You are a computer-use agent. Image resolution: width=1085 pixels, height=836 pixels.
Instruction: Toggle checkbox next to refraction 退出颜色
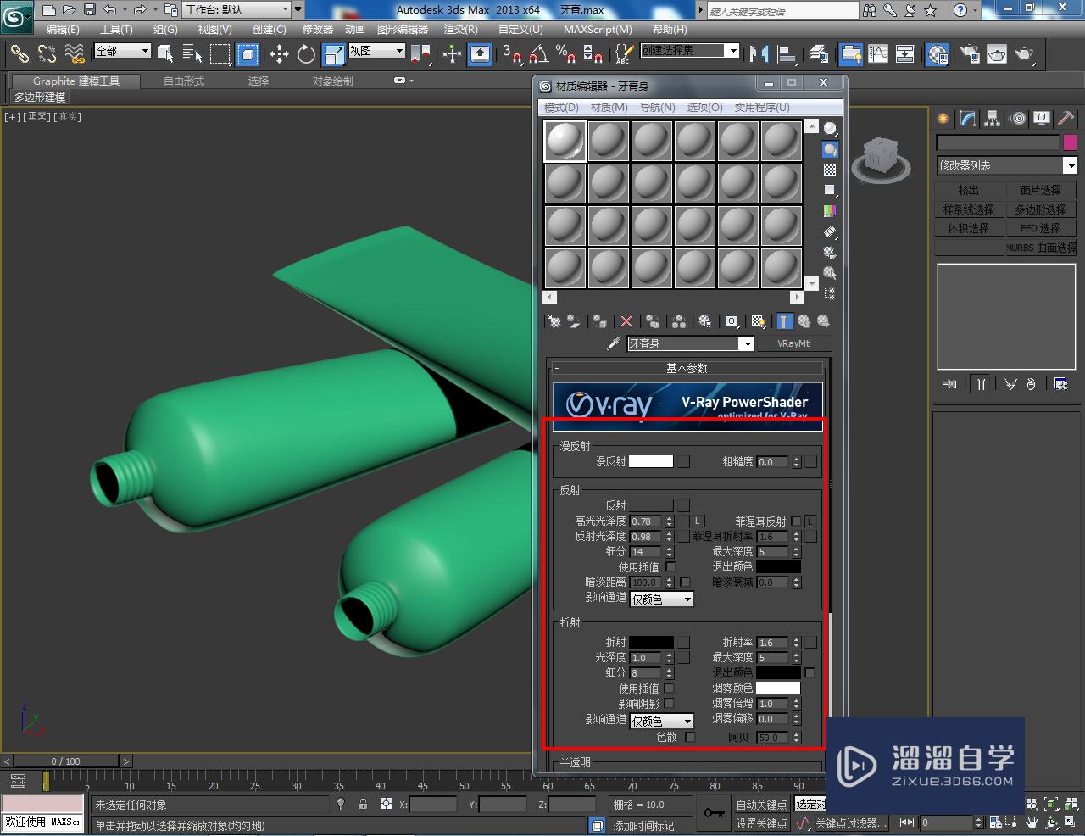[810, 672]
